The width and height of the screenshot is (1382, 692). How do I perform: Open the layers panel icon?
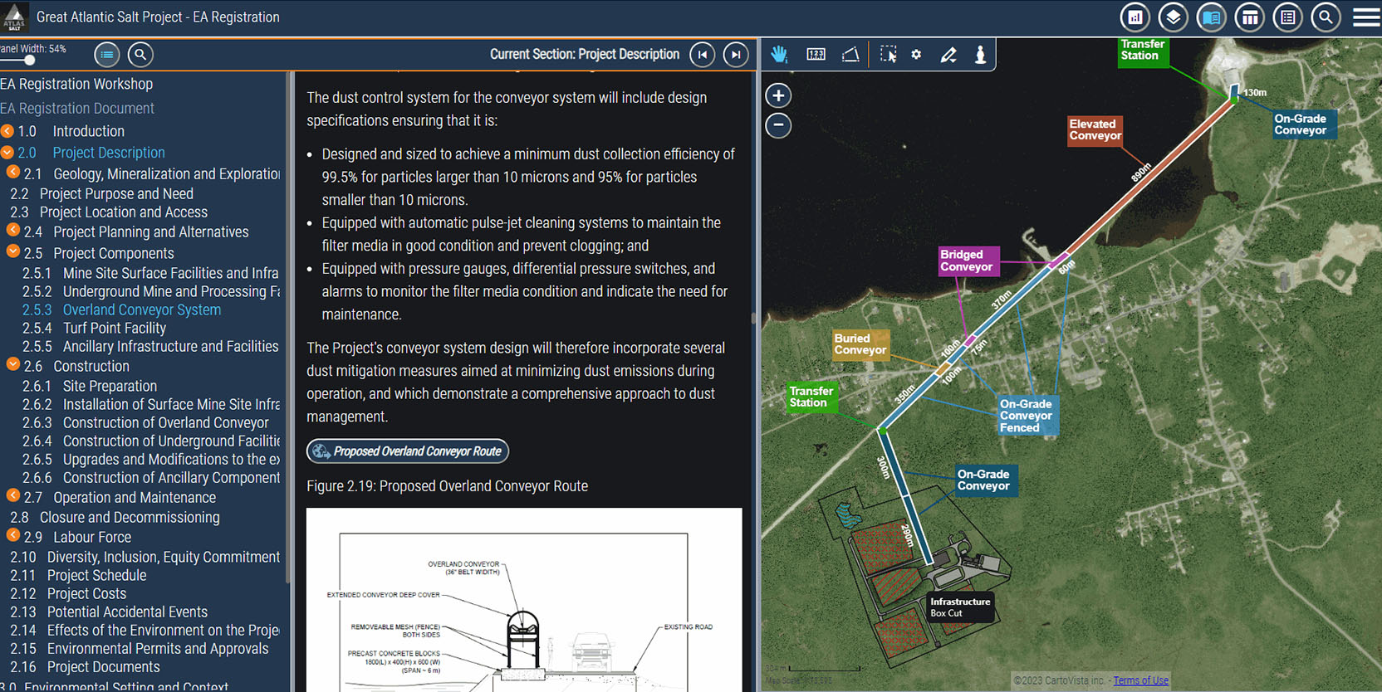pyautogui.click(x=1173, y=17)
